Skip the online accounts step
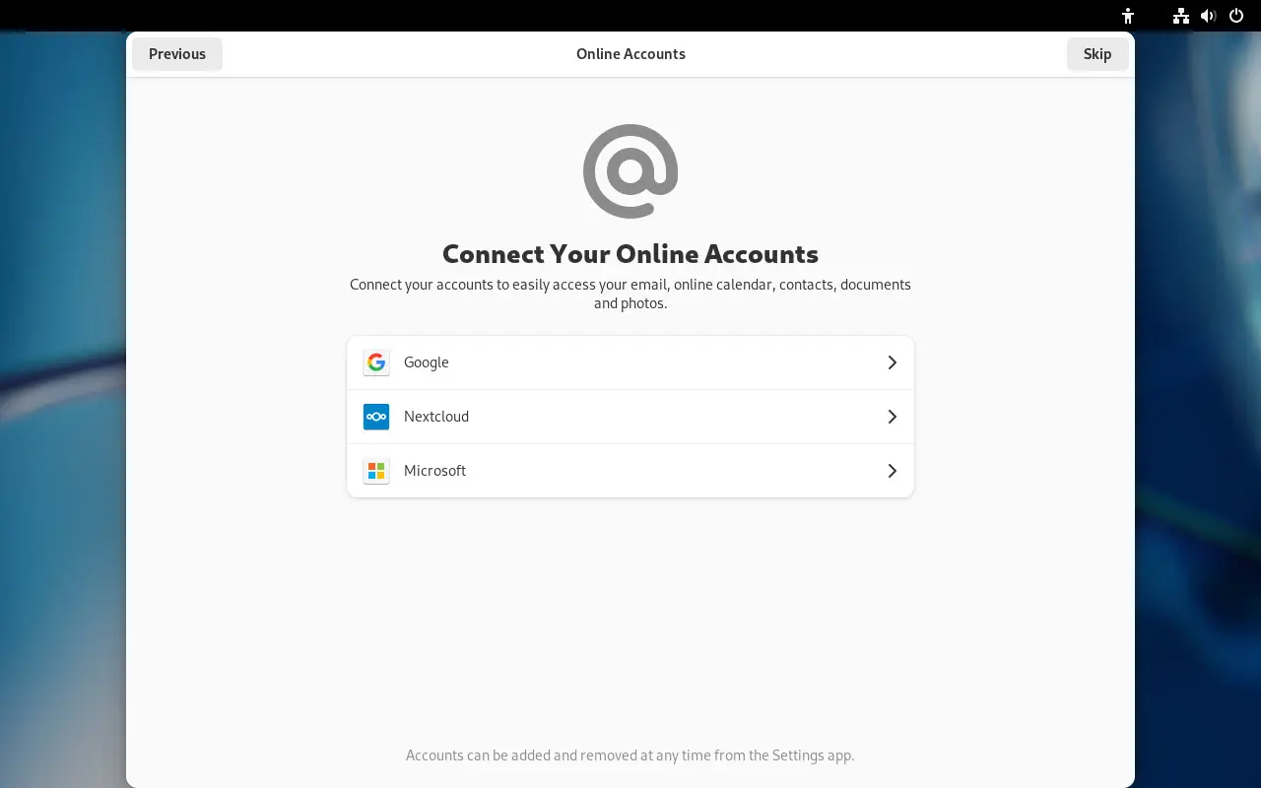This screenshot has width=1261, height=788. 1097,54
